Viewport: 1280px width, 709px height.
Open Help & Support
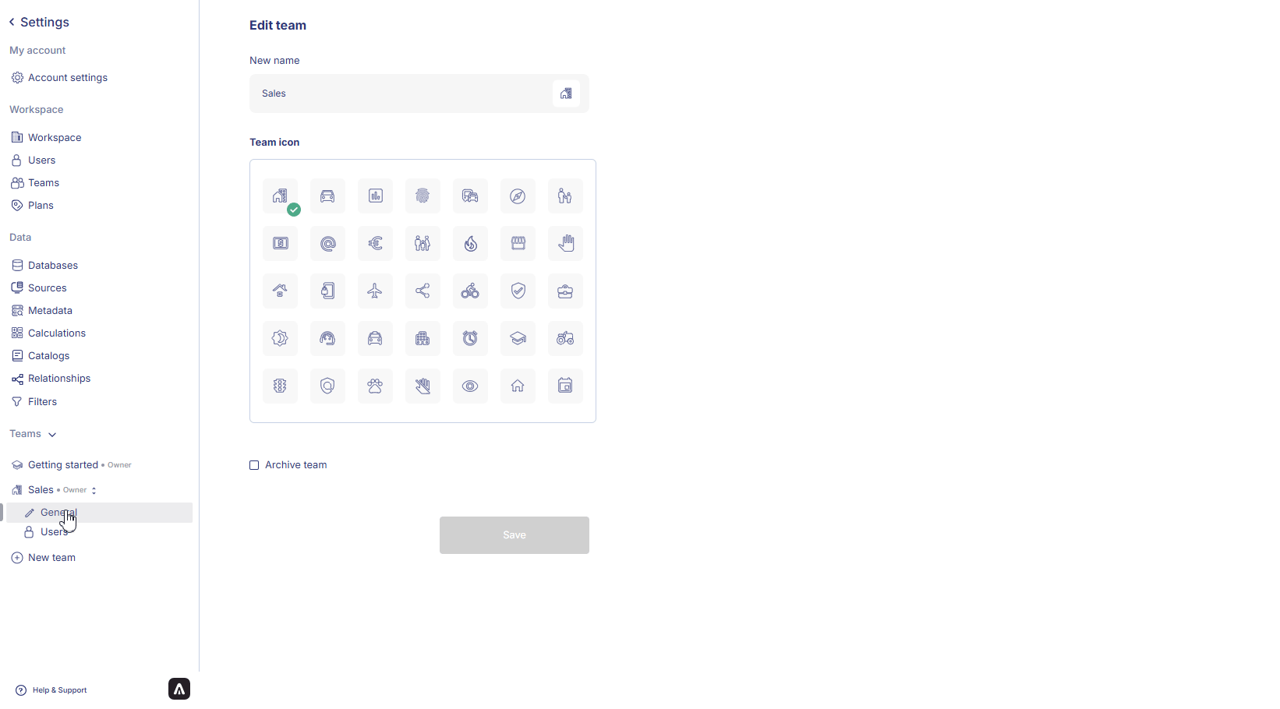coord(59,690)
